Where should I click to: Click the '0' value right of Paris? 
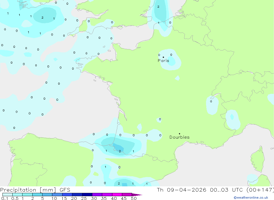coord(171,55)
